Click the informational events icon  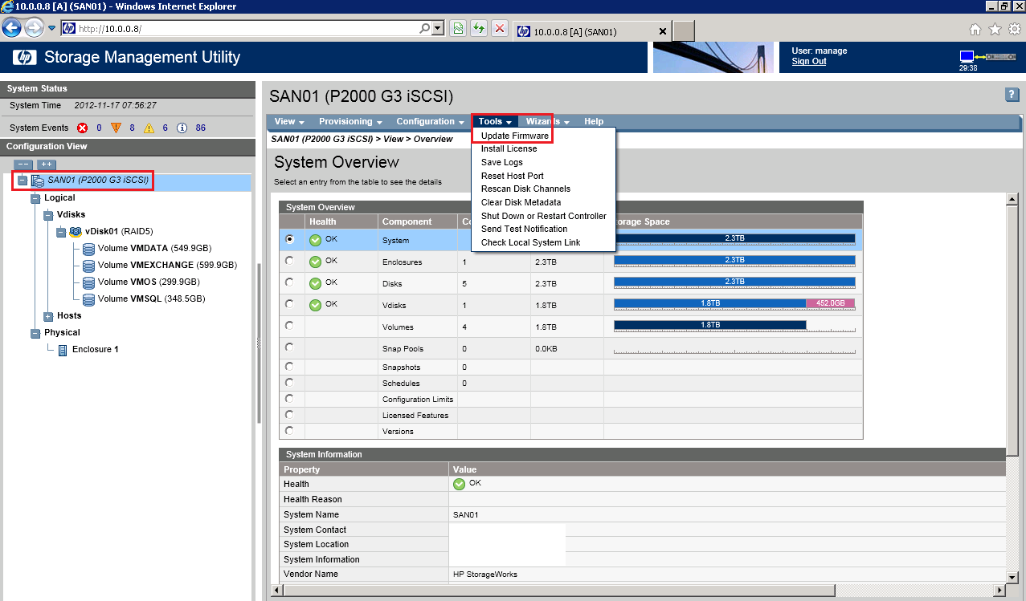[182, 128]
